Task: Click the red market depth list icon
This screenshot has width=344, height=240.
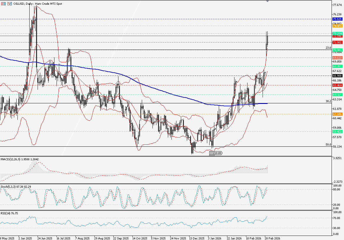Action: (x=3, y=3)
